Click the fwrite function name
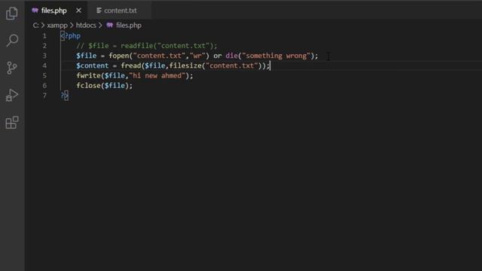The height and width of the screenshot is (271, 482). point(88,75)
